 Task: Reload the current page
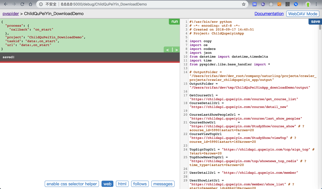coord(22,4)
